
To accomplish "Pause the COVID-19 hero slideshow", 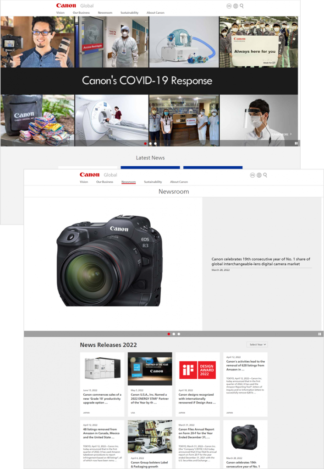I will 296,143.
